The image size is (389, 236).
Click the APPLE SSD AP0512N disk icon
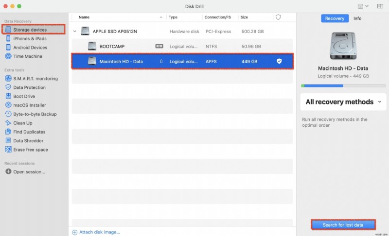click(85, 31)
